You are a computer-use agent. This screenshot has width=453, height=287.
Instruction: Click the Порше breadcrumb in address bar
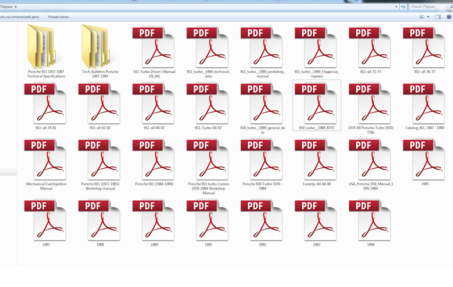click(x=6, y=6)
